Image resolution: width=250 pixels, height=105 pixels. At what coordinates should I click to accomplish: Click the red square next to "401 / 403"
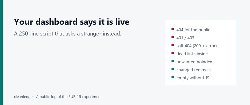(172, 37)
